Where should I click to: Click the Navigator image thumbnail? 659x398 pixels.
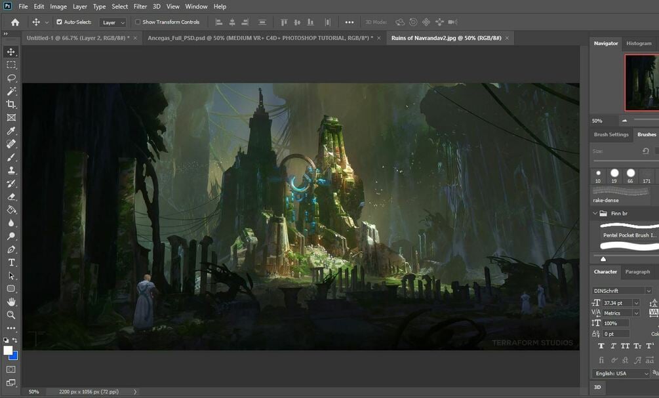click(642, 83)
